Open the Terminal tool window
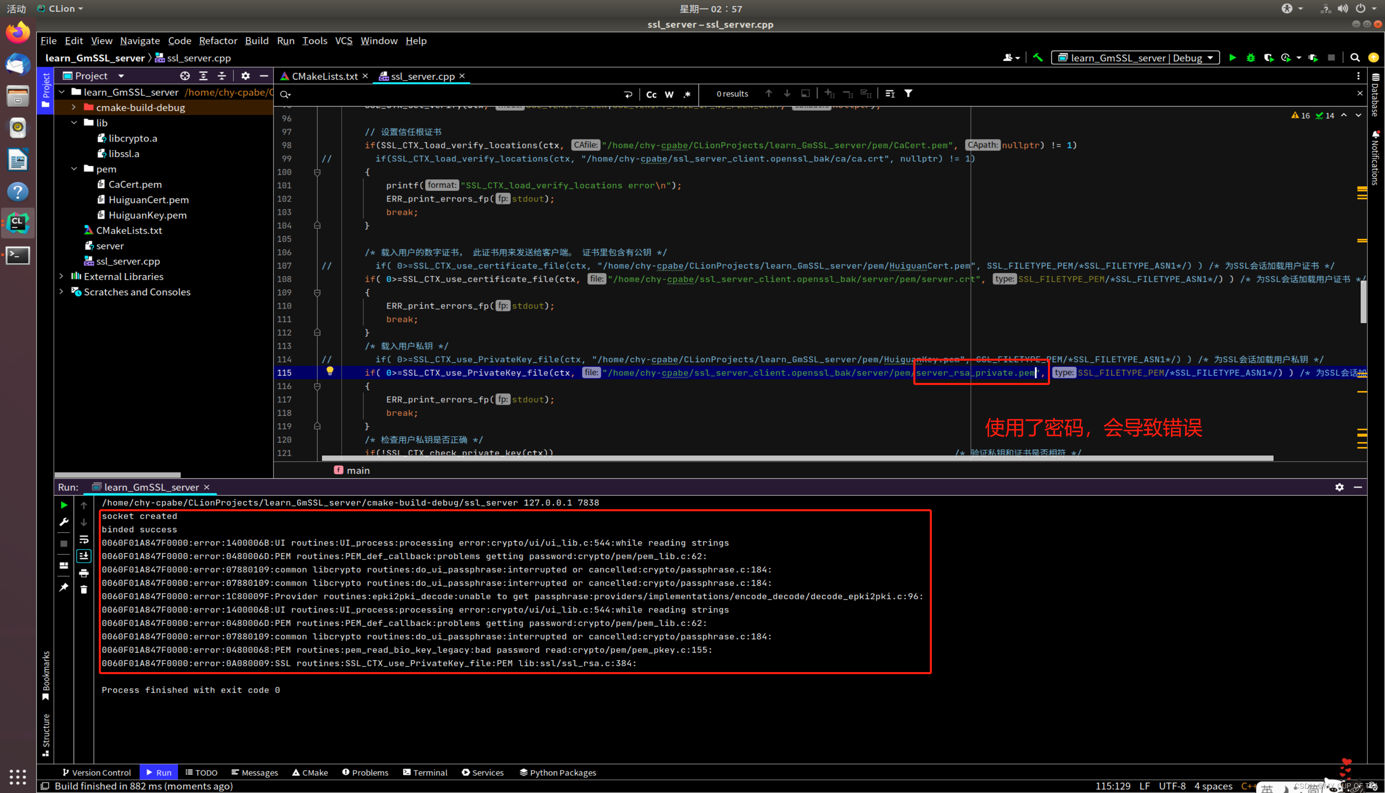1385x793 pixels. point(425,772)
